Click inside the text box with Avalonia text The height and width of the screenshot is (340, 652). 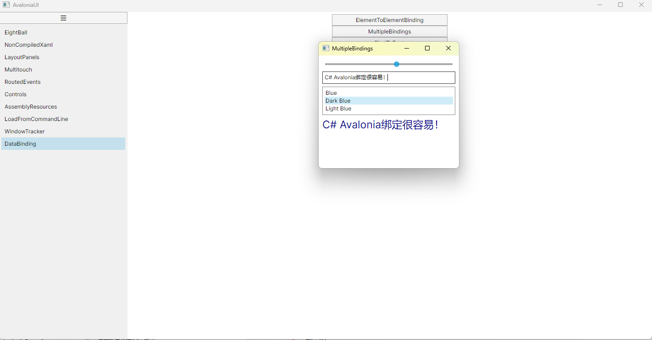point(389,77)
